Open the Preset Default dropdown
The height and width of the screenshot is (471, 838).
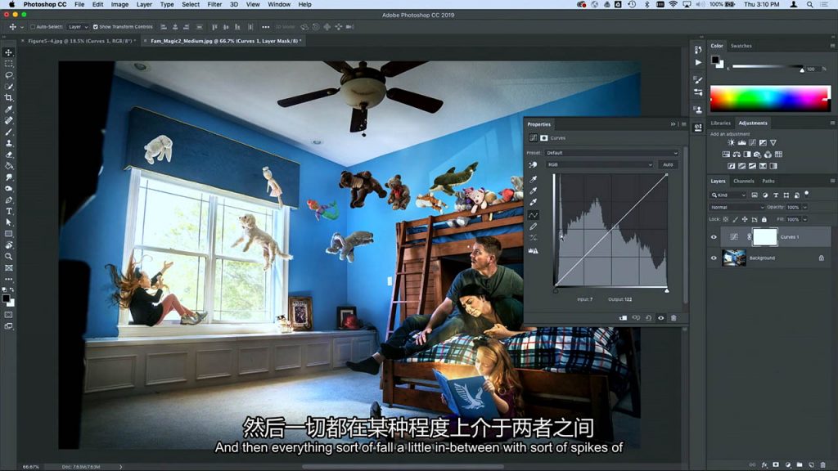point(611,153)
